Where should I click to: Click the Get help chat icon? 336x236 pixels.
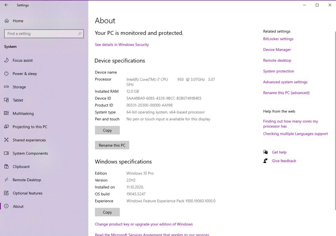(x=266, y=152)
